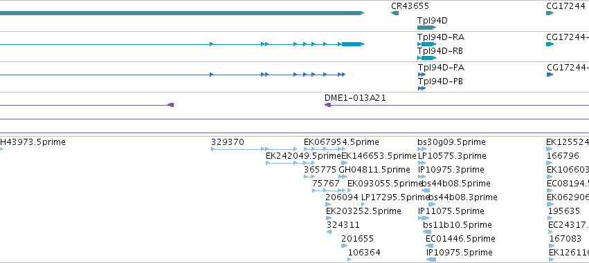Select the CG17244 gene label at top

pos(565,6)
